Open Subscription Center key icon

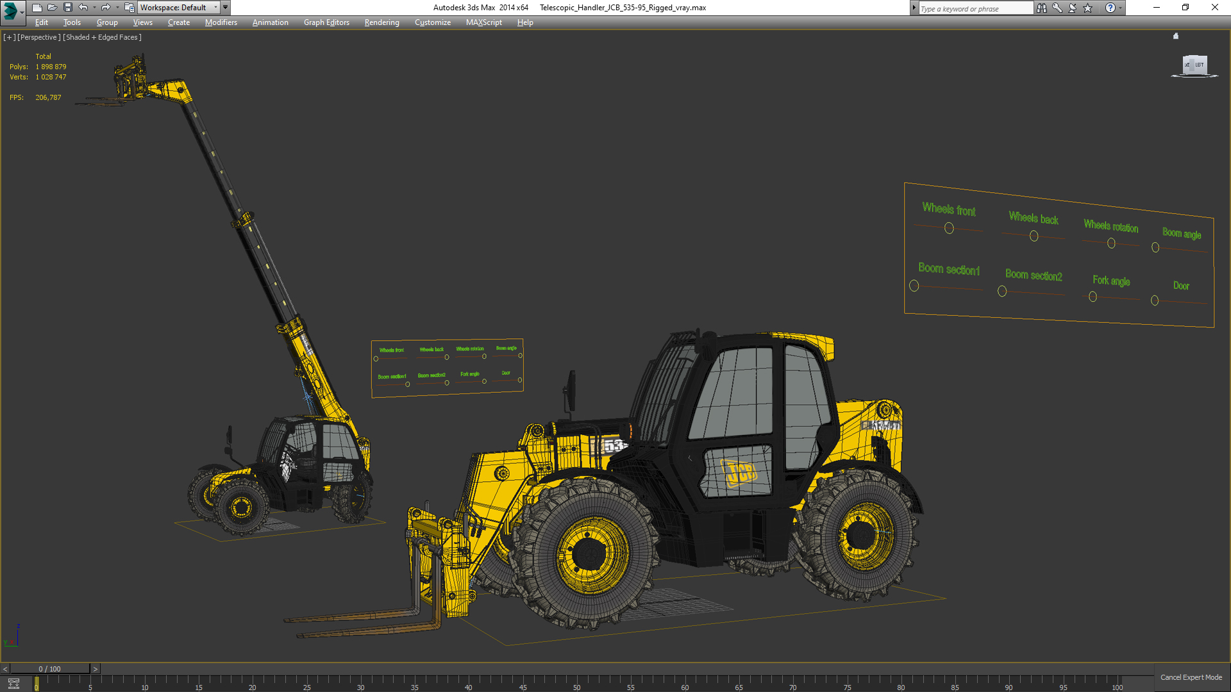pos(1057,8)
